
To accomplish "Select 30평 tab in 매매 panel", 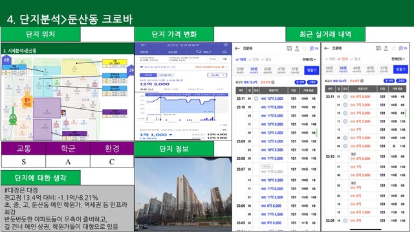I will 240,70.
